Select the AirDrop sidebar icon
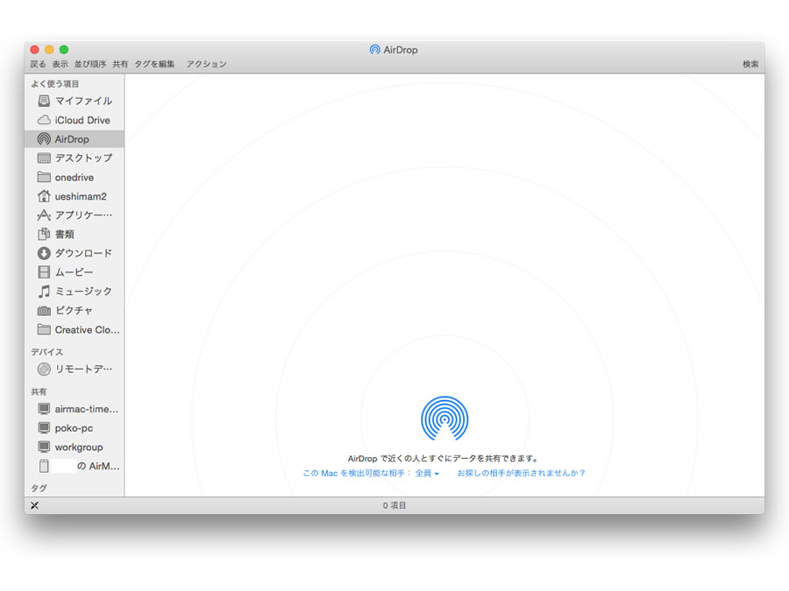This screenshot has width=789, height=591. (x=44, y=139)
